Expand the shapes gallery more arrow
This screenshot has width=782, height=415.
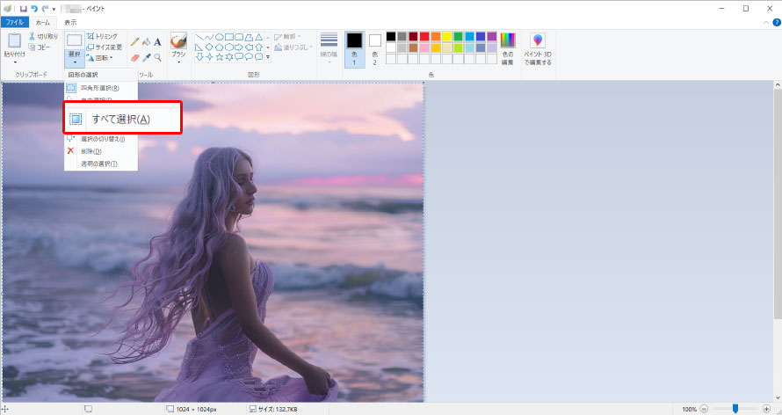(268, 57)
